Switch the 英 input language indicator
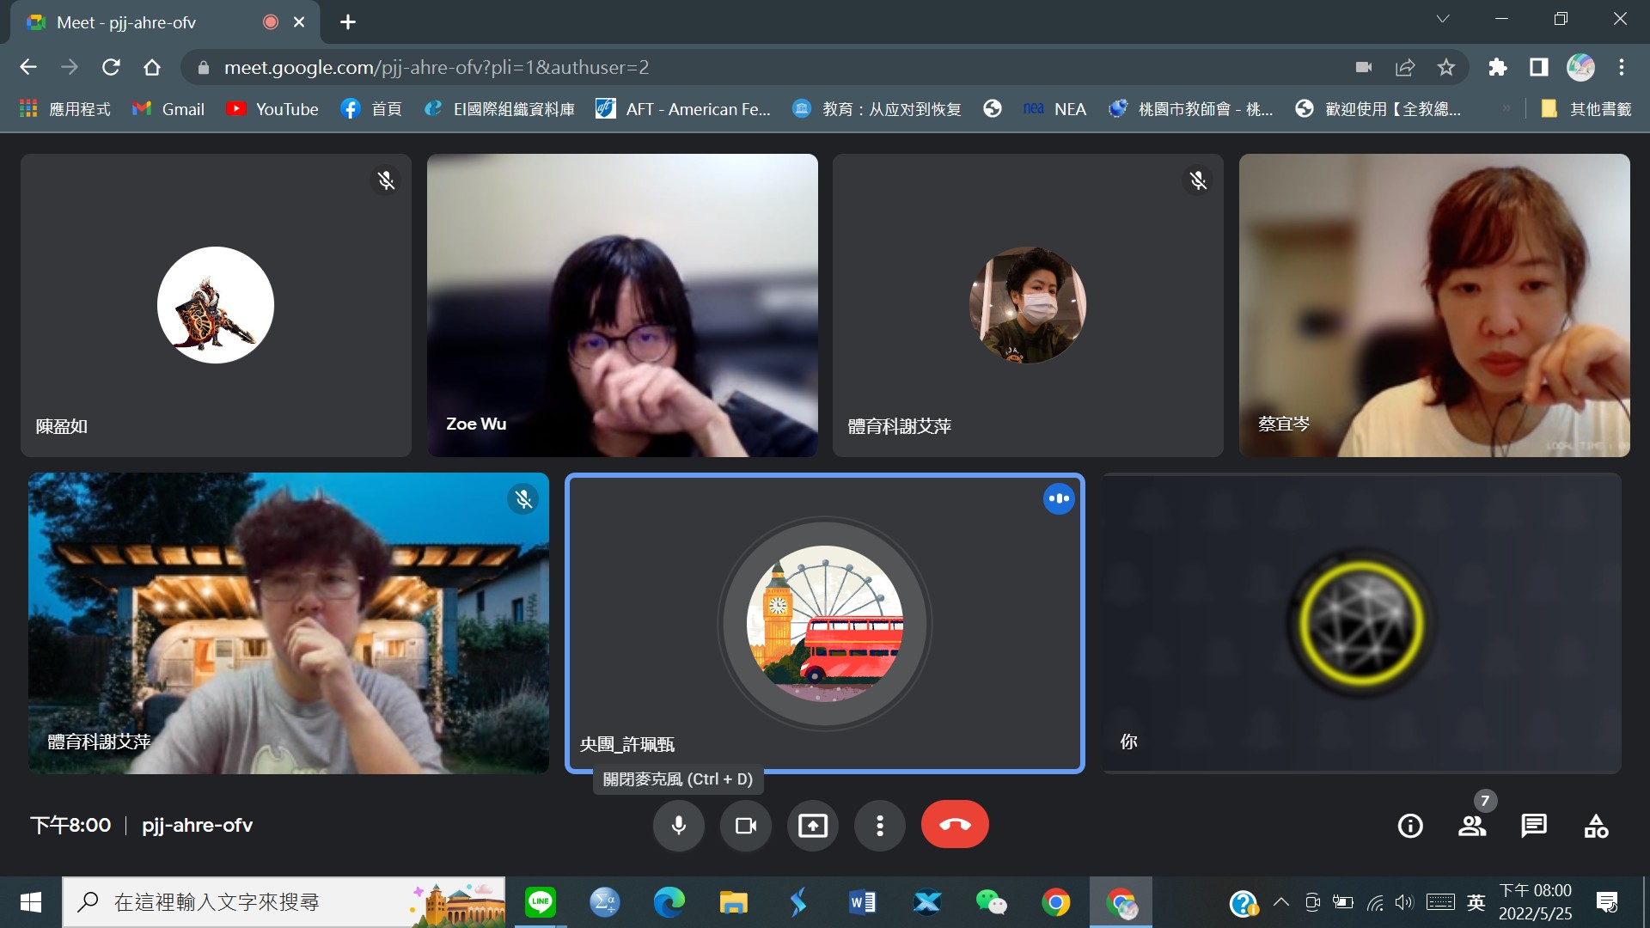This screenshot has width=1650, height=928. [1476, 902]
